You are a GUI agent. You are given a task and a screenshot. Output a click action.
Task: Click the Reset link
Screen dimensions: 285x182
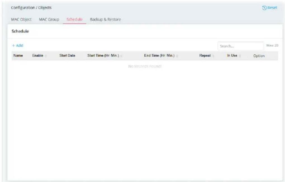coord(270,8)
